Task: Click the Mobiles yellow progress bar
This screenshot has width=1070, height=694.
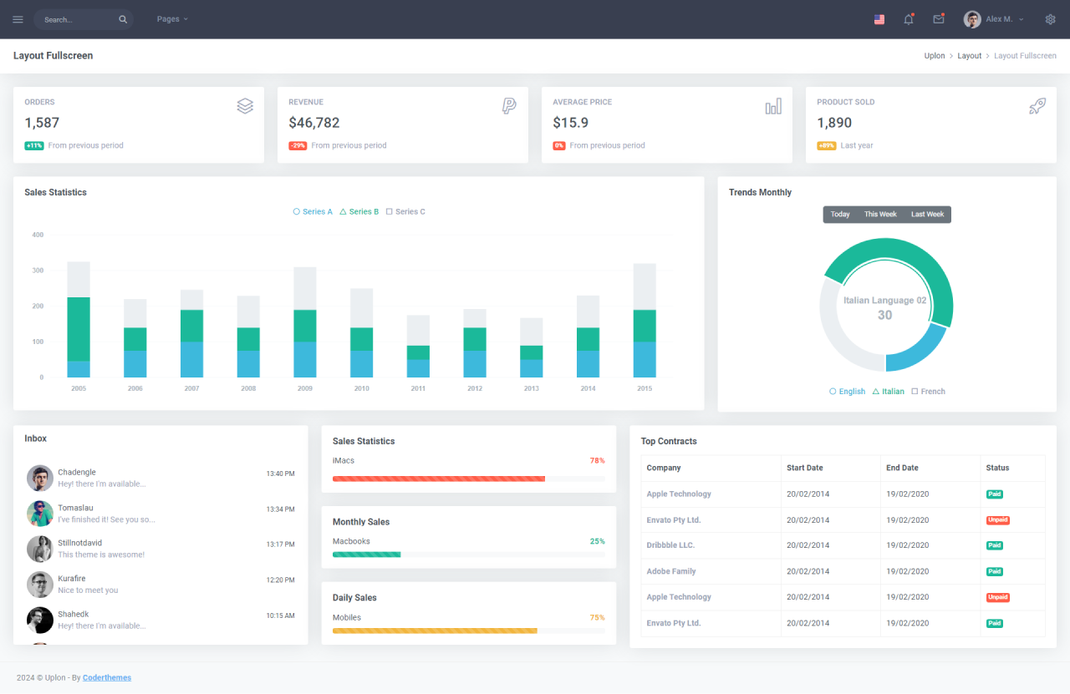Action: (x=435, y=631)
